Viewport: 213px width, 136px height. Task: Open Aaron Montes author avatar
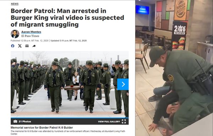point(15,34)
